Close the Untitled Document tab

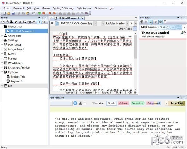click(x=82, y=18)
